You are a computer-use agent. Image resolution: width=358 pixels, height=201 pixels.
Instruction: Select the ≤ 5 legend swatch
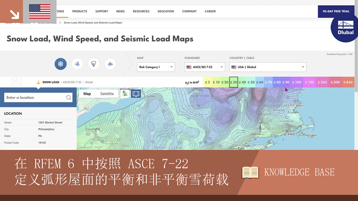click(207, 82)
